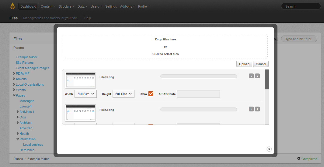The height and width of the screenshot is (167, 324).
Task: Uncheck the Ratio checkbox for Files4.png
Action: [x=151, y=94]
